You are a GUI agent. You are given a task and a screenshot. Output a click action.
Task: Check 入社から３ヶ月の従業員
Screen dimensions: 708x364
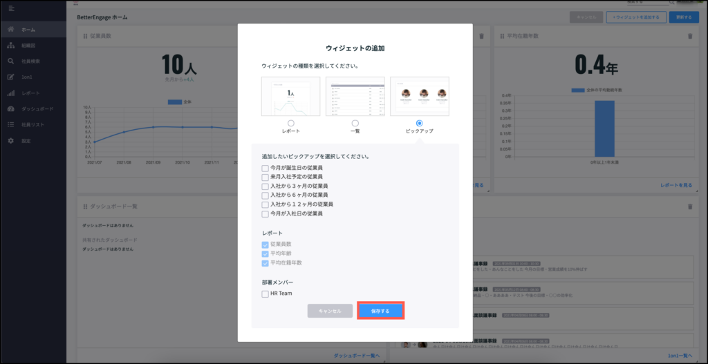click(x=265, y=186)
